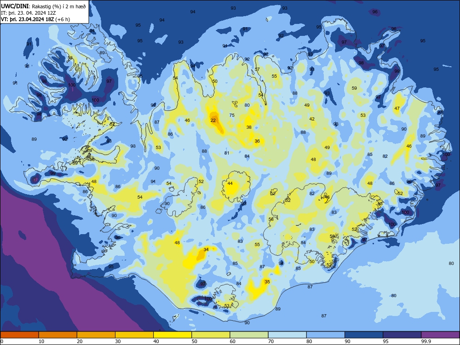Screen dimensions: 460x345
Task: Click the value '44' on the central glacier
Action: (230, 184)
